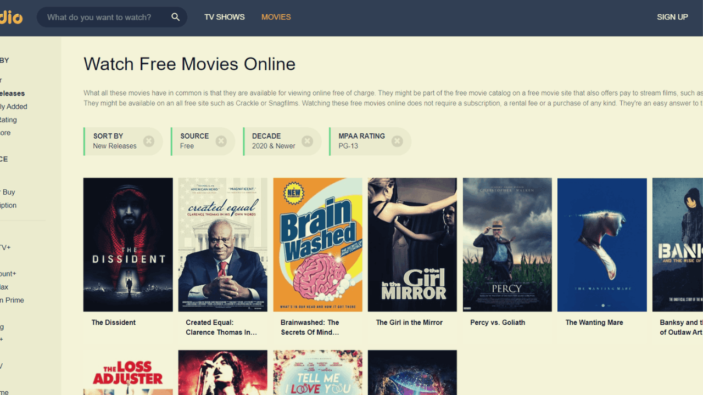The image size is (703, 395).
Task: Open the dark blue poster in second row
Action: (x=412, y=373)
